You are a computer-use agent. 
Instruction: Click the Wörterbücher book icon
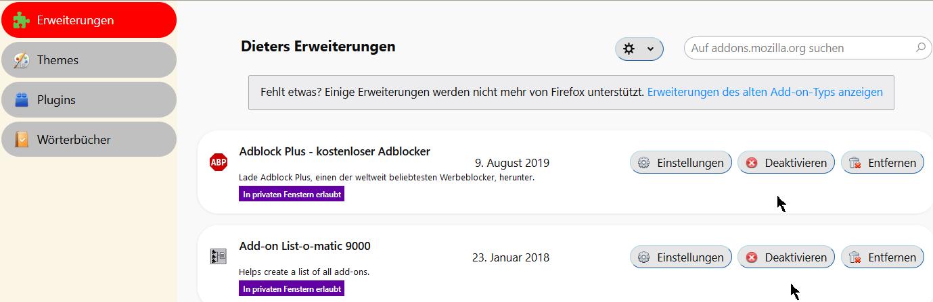point(22,140)
